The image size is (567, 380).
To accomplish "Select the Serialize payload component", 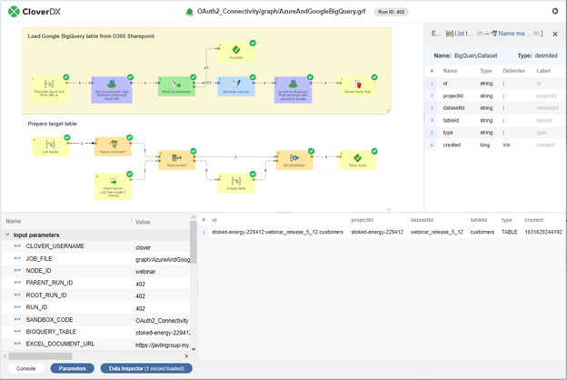I will click(234, 86).
